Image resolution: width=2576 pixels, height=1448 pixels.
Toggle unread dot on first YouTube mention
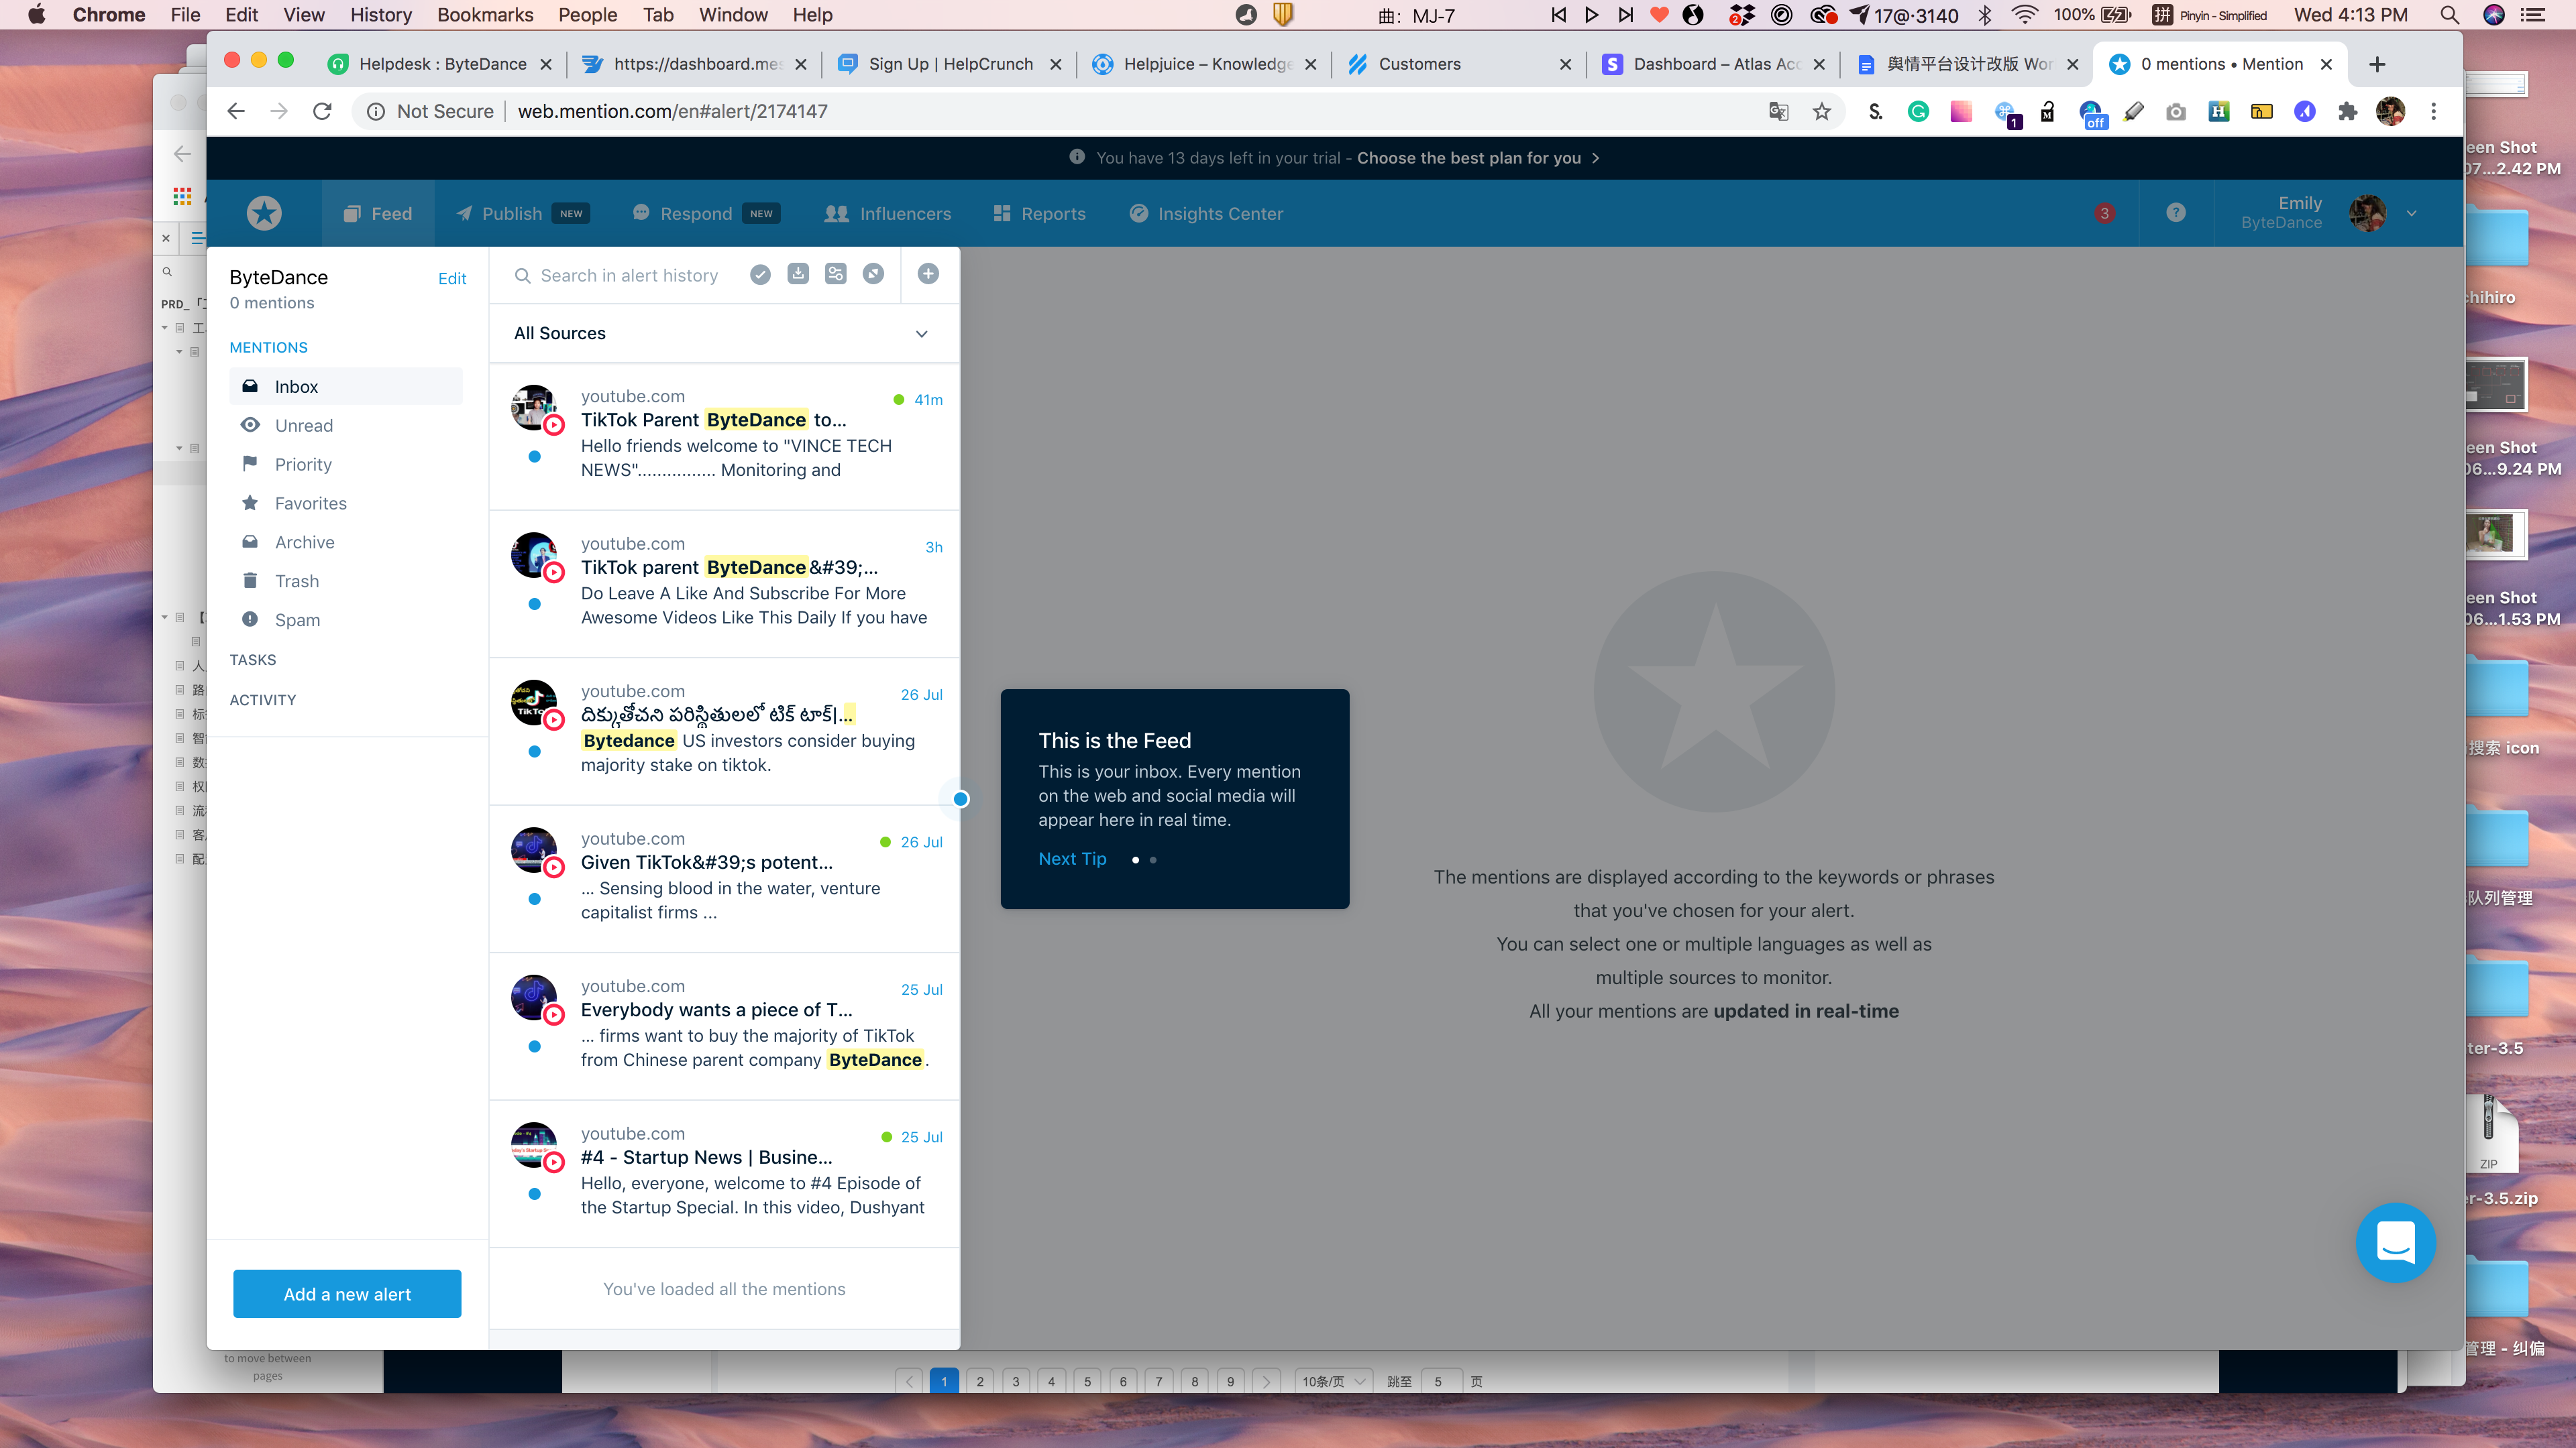[x=535, y=457]
